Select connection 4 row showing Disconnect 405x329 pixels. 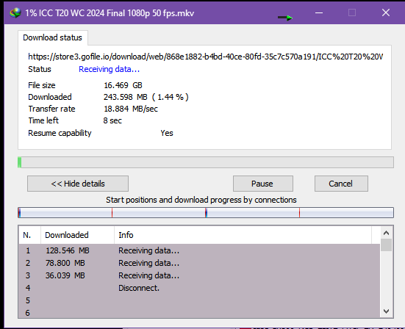click(199, 288)
